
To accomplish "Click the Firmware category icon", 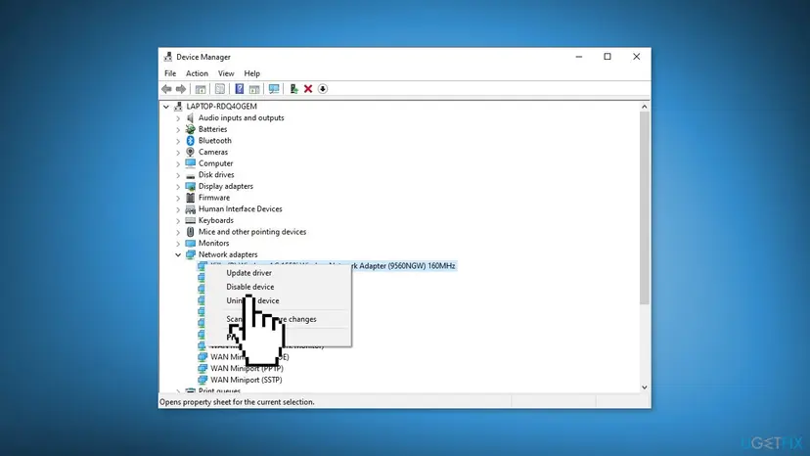I will [x=190, y=198].
